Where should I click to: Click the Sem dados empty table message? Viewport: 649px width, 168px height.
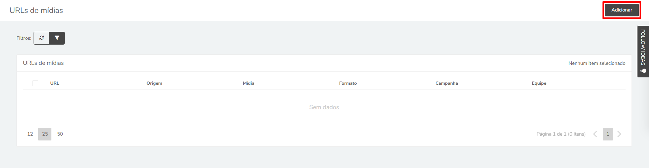(324, 107)
